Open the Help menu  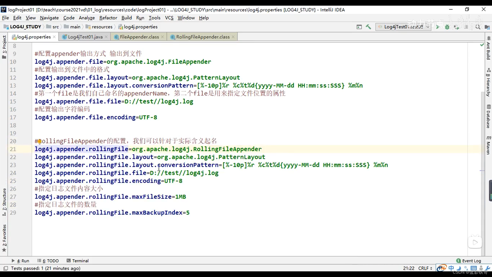coord(204,18)
